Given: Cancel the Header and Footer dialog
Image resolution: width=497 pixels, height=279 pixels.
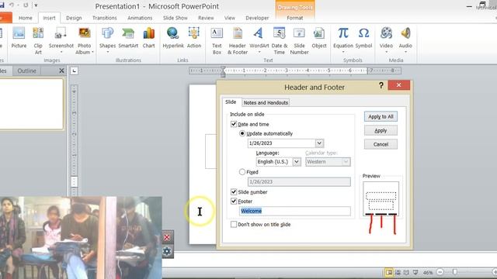Looking at the screenshot, I should click(x=381, y=144).
